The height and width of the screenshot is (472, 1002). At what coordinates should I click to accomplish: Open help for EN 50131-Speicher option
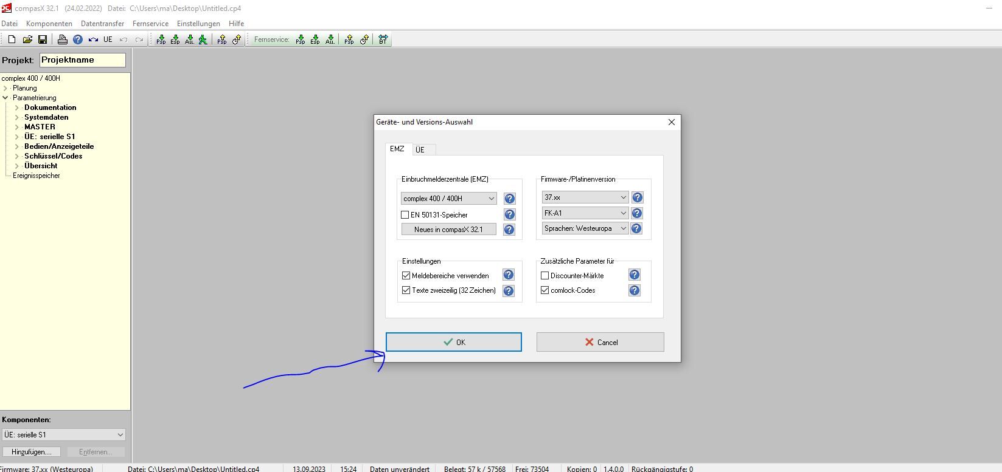click(x=510, y=214)
